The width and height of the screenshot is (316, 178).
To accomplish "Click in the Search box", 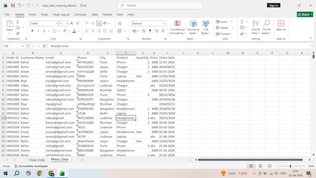I will point(160,6).
